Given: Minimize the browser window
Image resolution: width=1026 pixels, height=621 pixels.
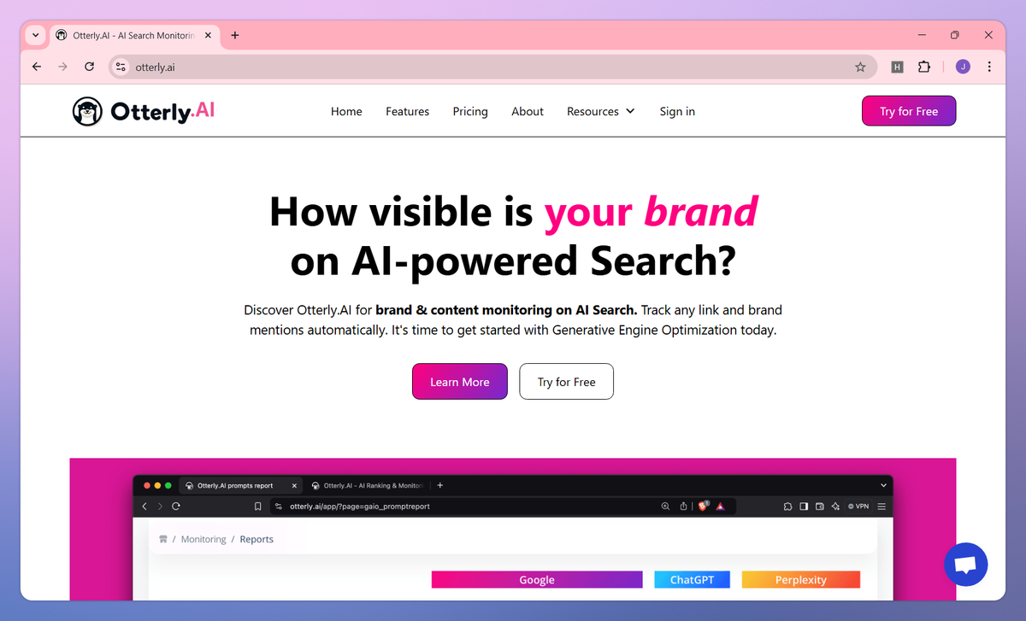Looking at the screenshot, I should coord(923,35).
